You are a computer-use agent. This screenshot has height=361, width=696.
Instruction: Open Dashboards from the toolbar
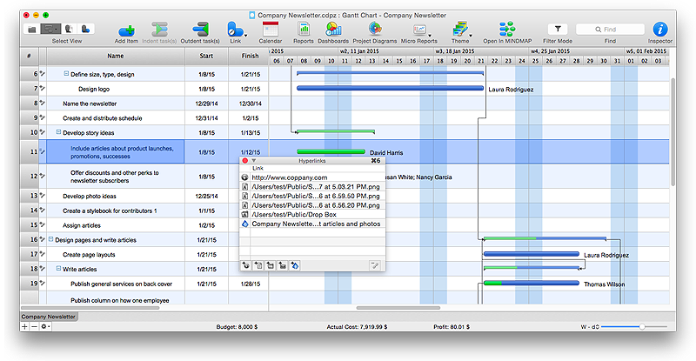333,30
